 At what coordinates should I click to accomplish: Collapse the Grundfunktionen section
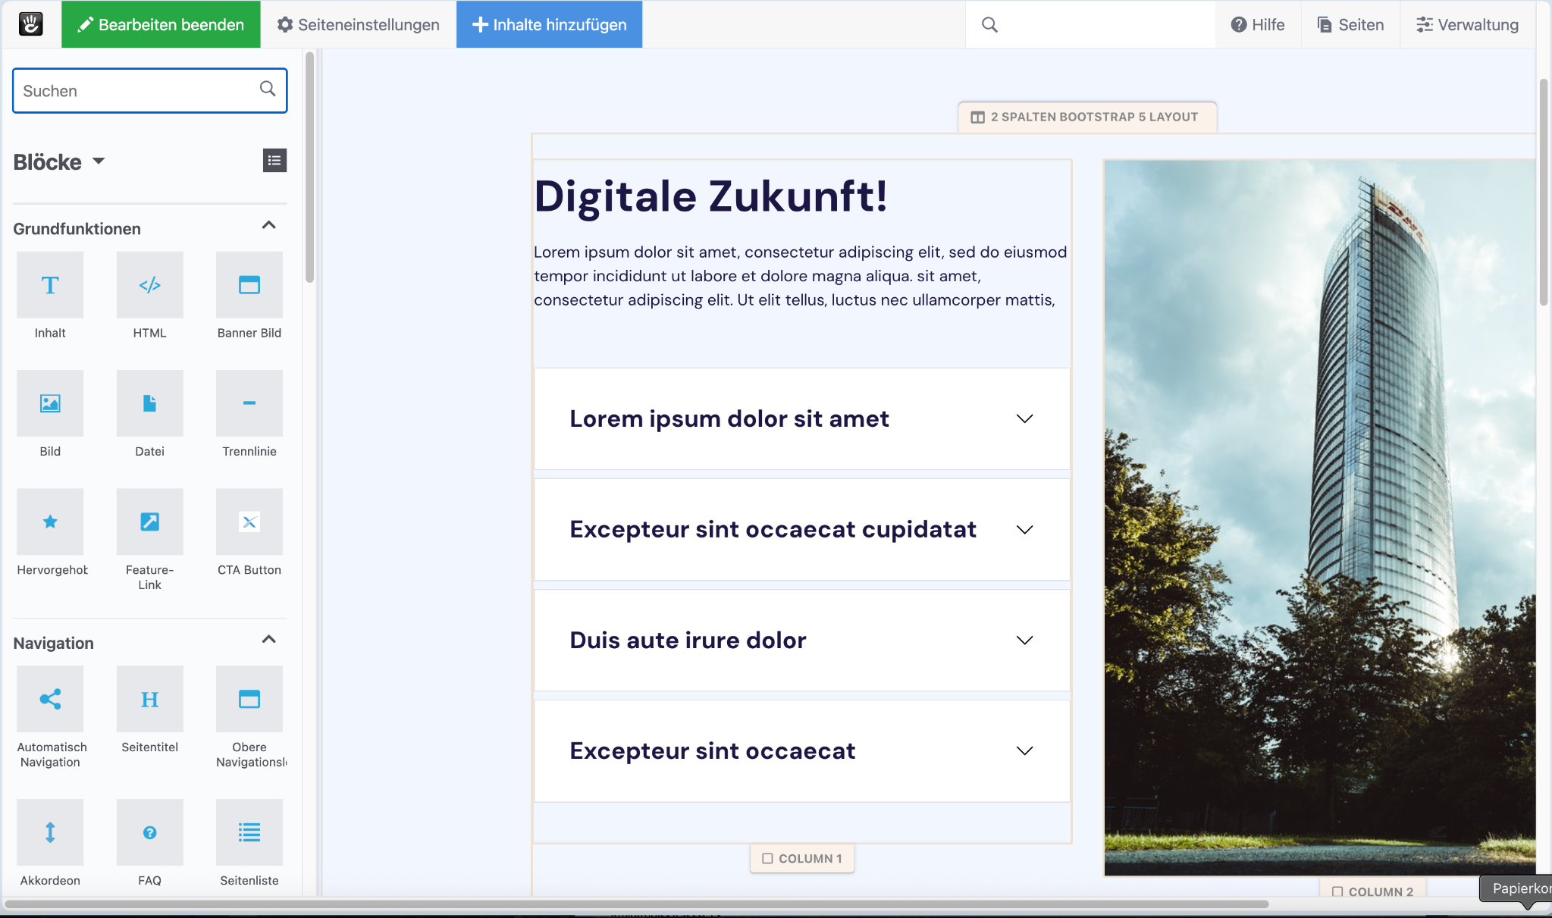point(268,225)
